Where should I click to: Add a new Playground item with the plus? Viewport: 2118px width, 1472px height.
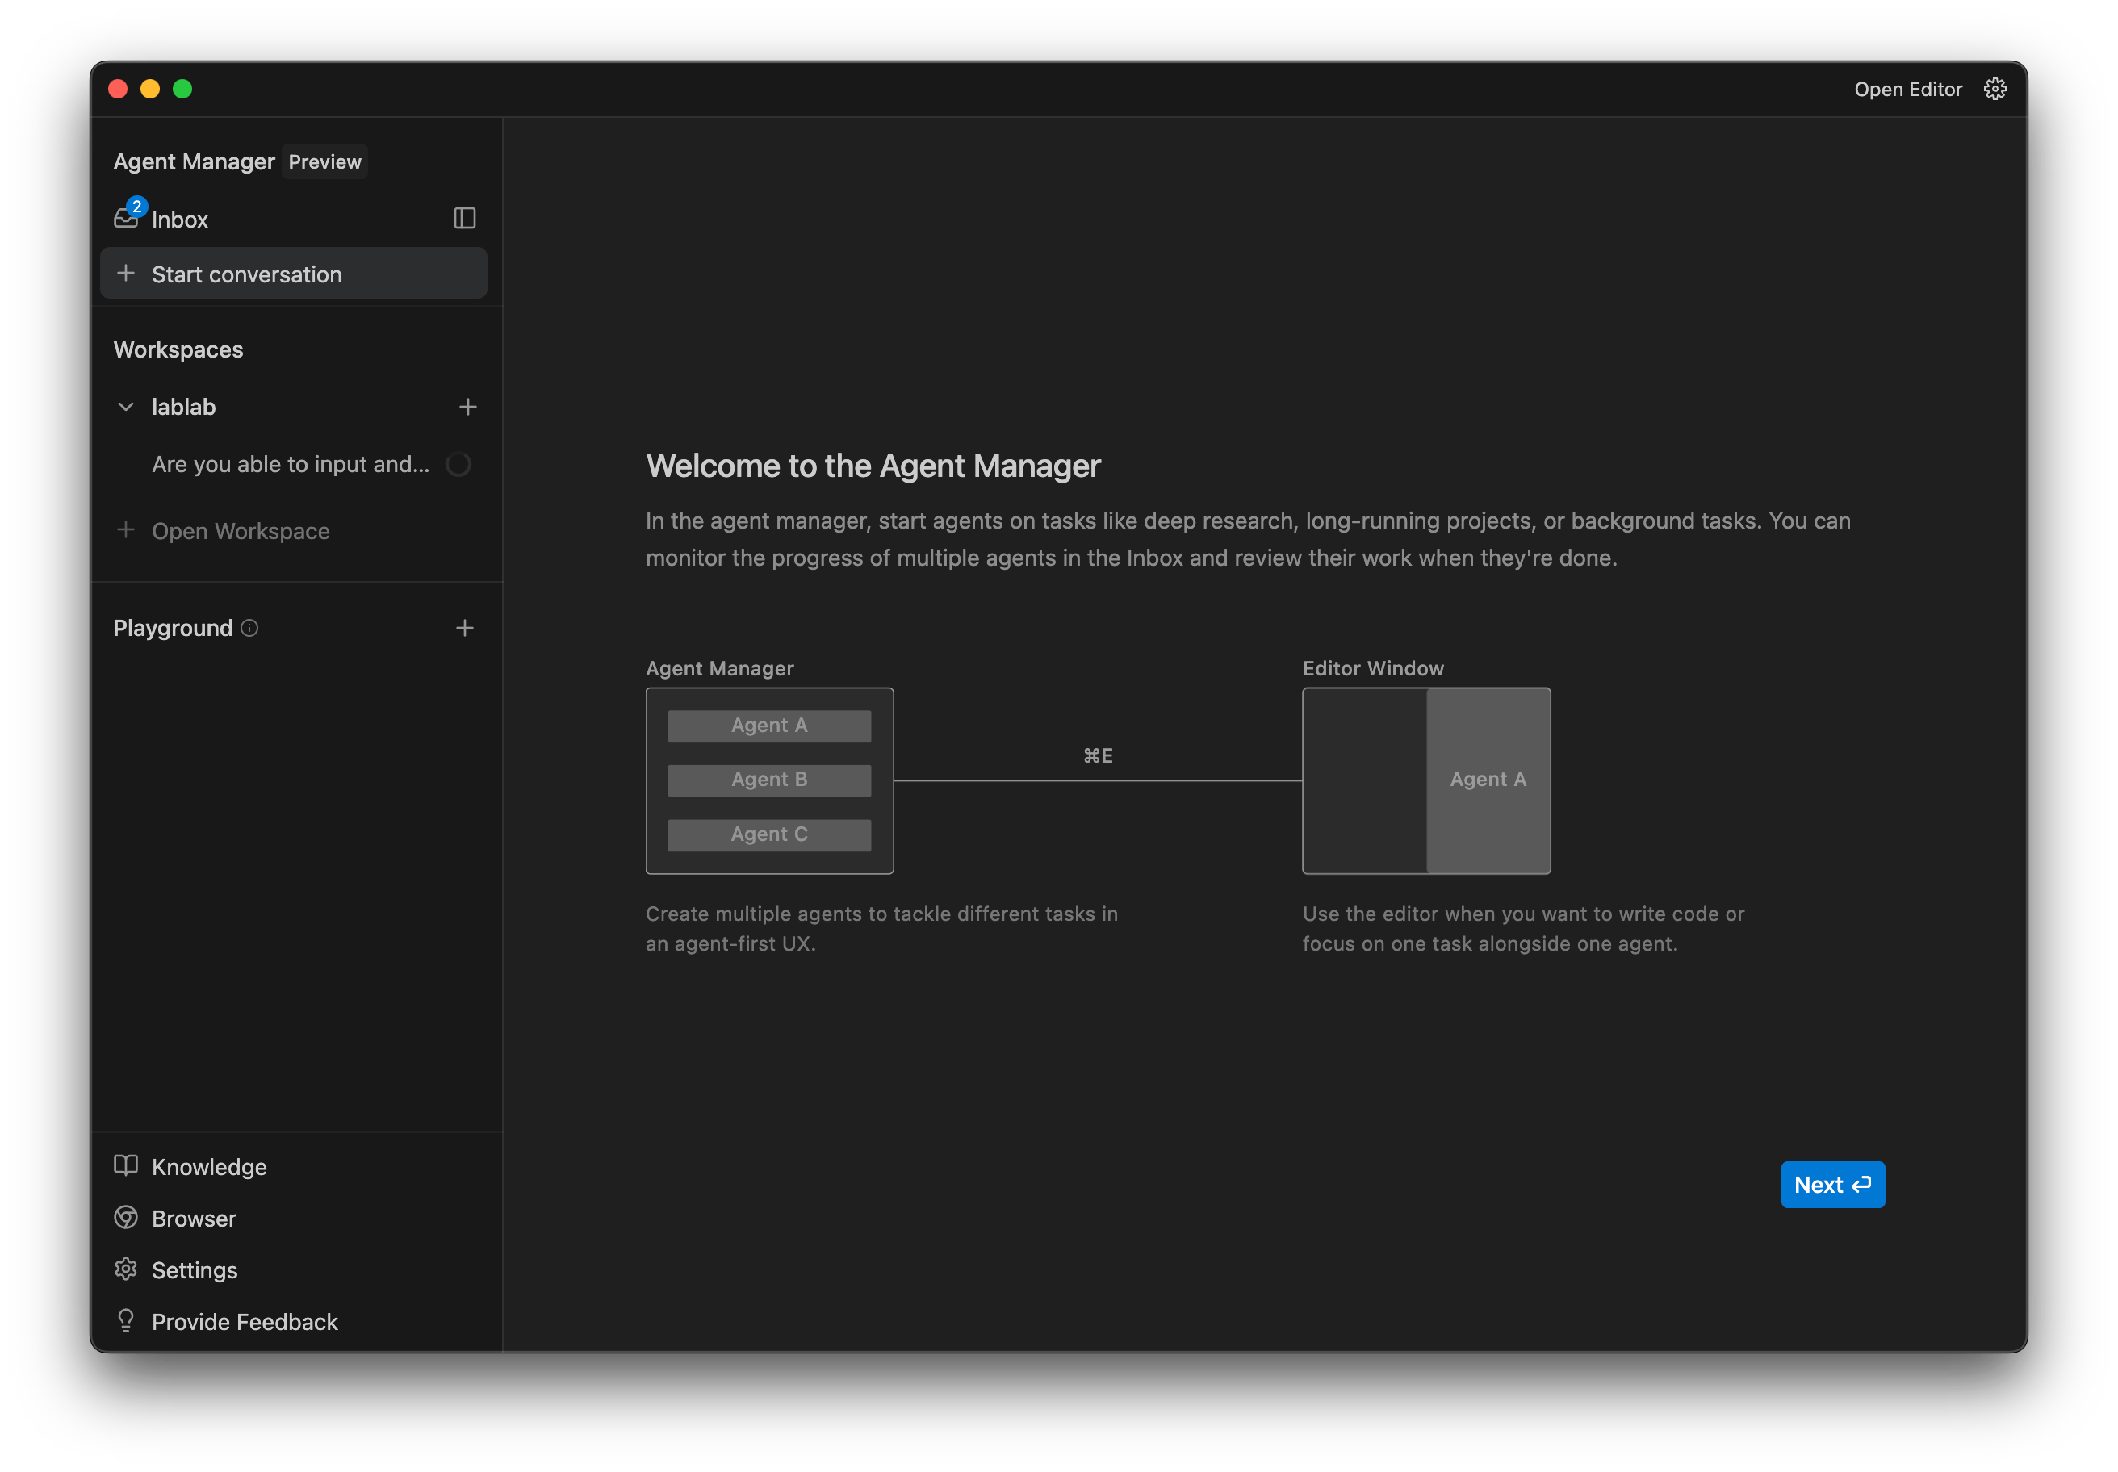pyautogui.click(x=466, y=628)
